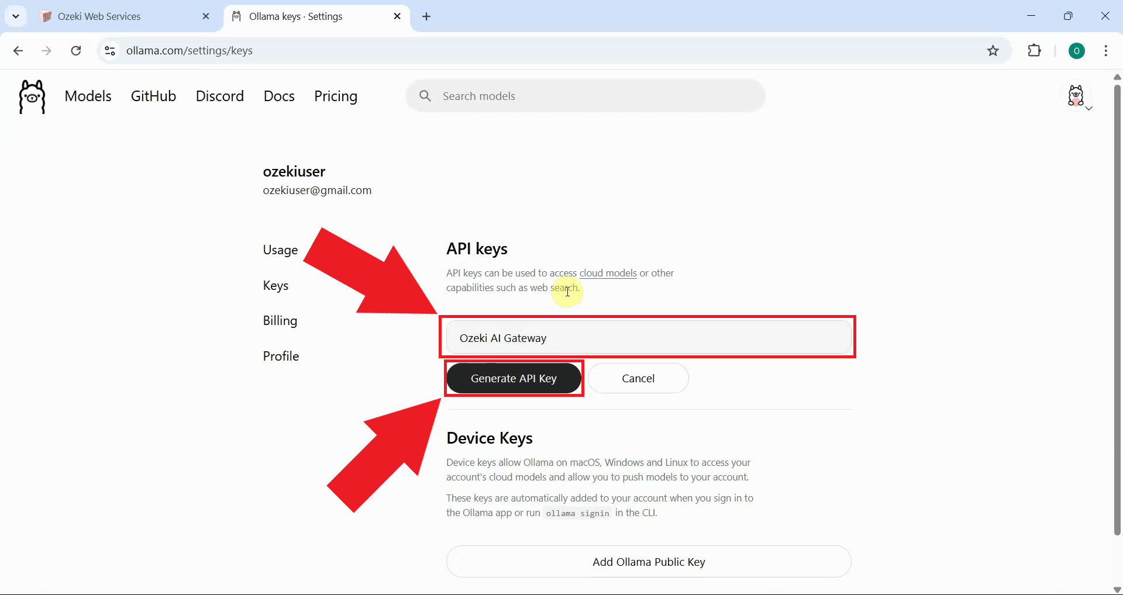Image resolution: width=1123 pixels, height=595 pixels.
Task: Expand the account avatar dropdown chevron
Action: tap(1089, 108)
